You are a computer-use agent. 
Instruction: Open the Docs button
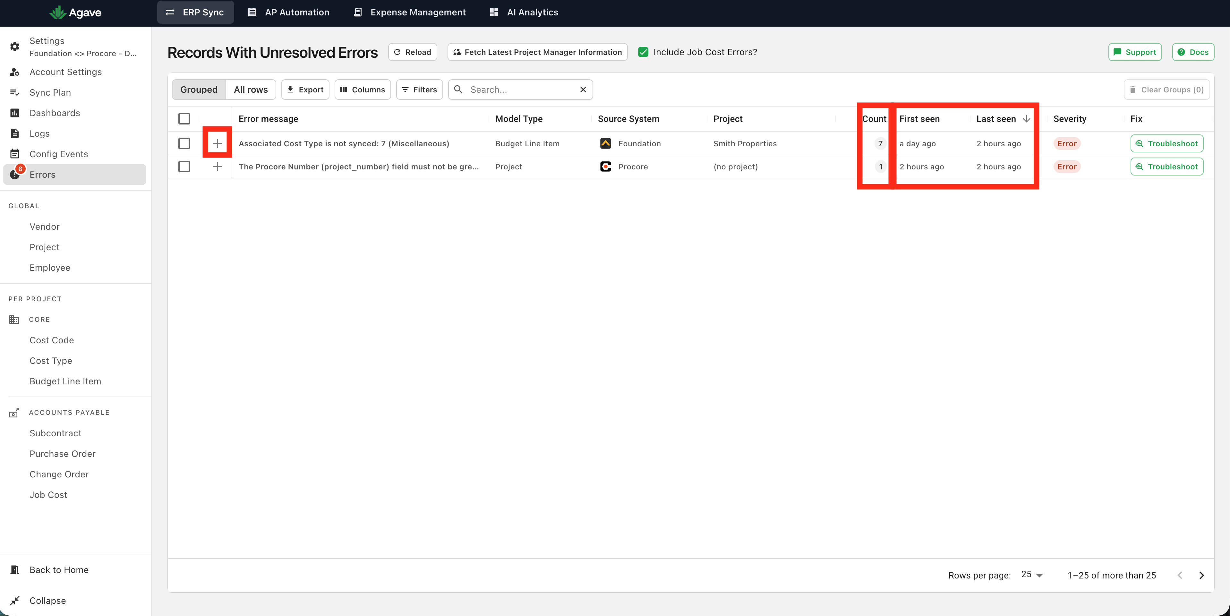tap(1193, 52)
